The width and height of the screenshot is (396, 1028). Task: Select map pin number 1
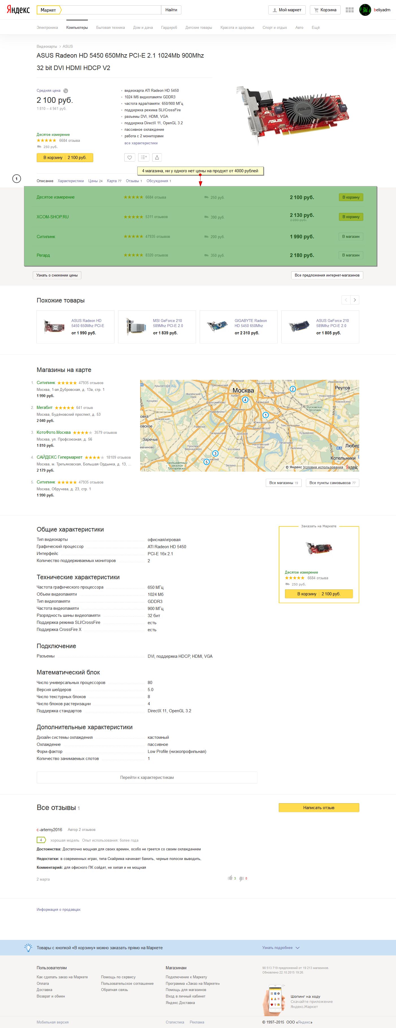pos(266,415)
